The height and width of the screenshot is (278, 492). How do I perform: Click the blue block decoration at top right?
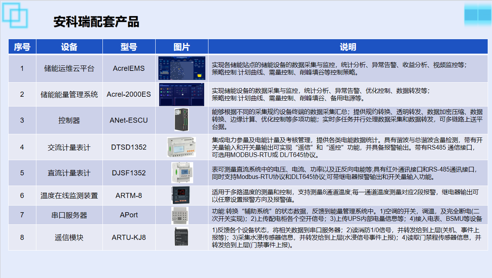[x=477, y=15]
